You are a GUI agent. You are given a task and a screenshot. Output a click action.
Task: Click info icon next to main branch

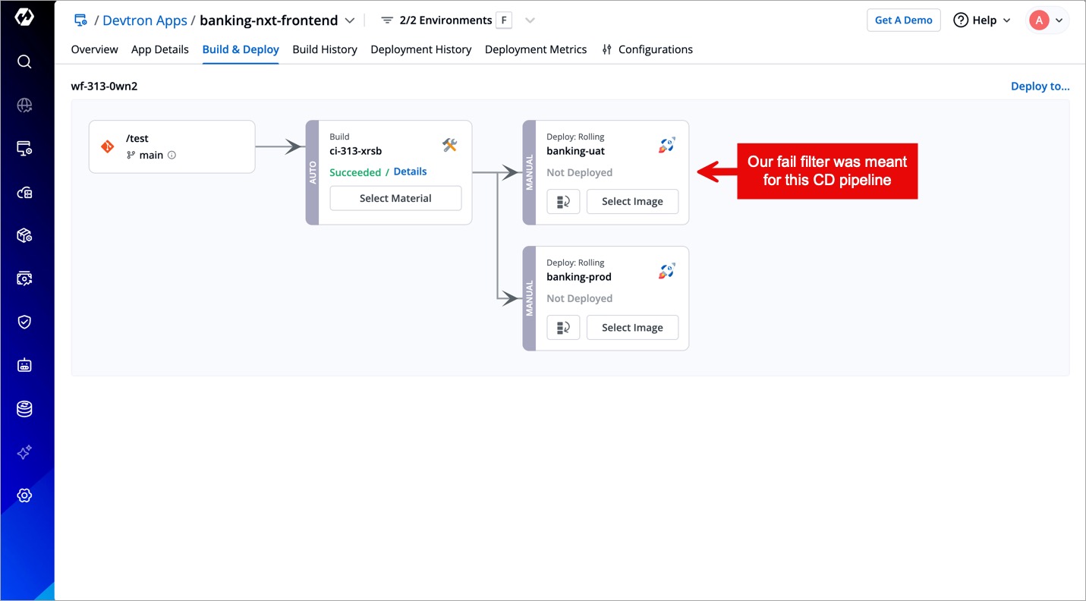click(172, 156)
